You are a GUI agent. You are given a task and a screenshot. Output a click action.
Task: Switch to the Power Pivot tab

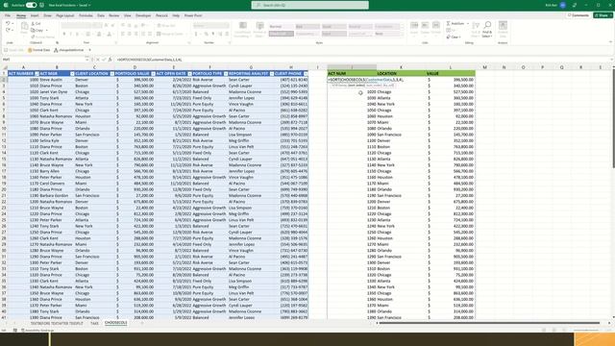[193, 15]
